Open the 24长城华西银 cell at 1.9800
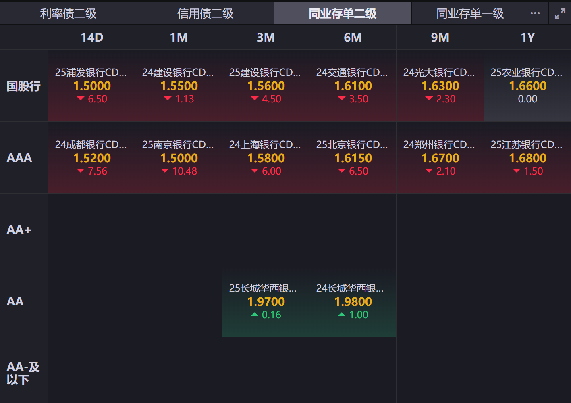The image size is (571, 403). pos(353,301)
